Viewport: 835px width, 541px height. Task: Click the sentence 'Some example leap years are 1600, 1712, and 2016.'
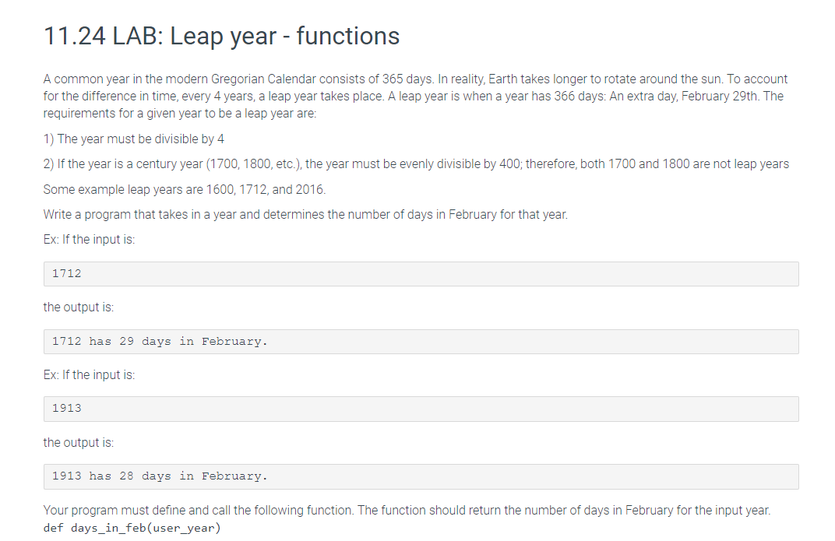tap(185, 190)
